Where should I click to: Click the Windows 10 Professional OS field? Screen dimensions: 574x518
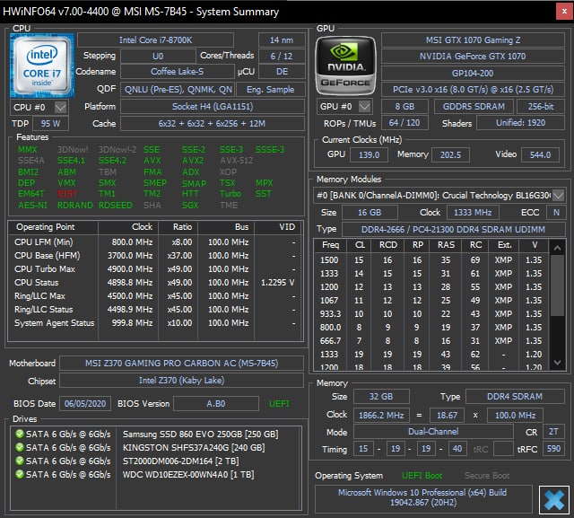(x=422, y=497)
